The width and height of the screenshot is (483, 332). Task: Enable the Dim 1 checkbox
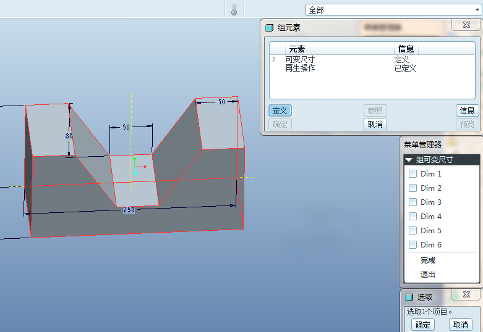pyautogui.click(x=413, y=174)
